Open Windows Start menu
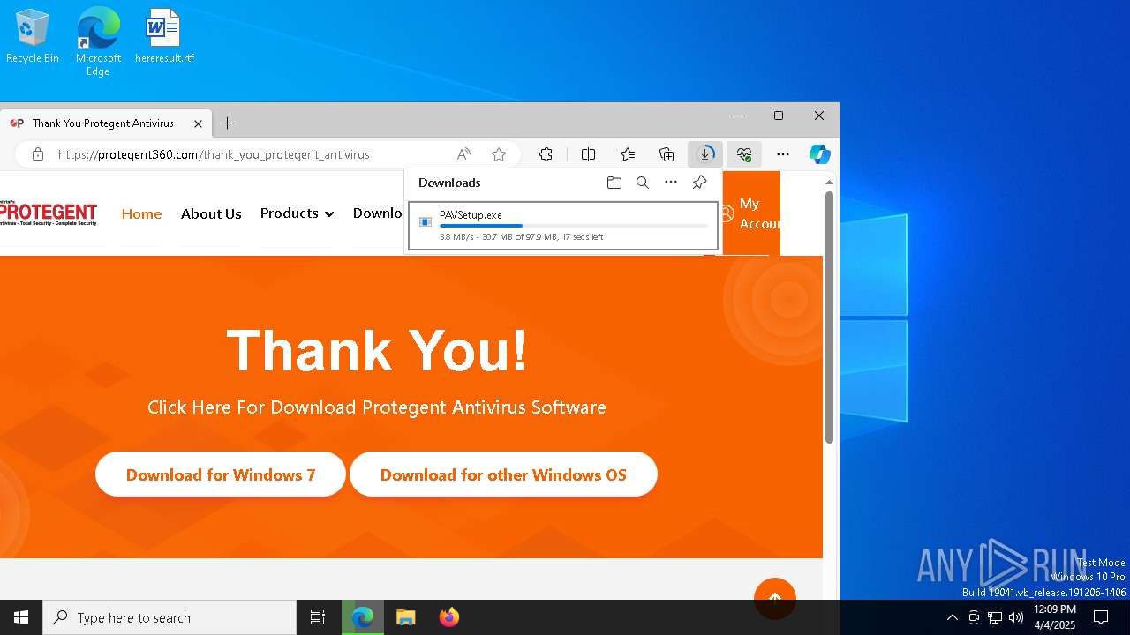The width and height of the screenshot is (1130, 635). [21, 617]
